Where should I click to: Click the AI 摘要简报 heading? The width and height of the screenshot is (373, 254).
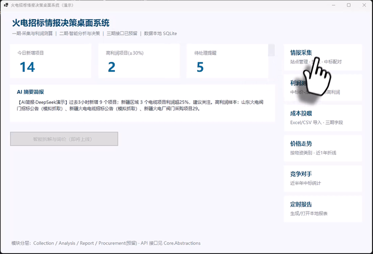[30, 92]
